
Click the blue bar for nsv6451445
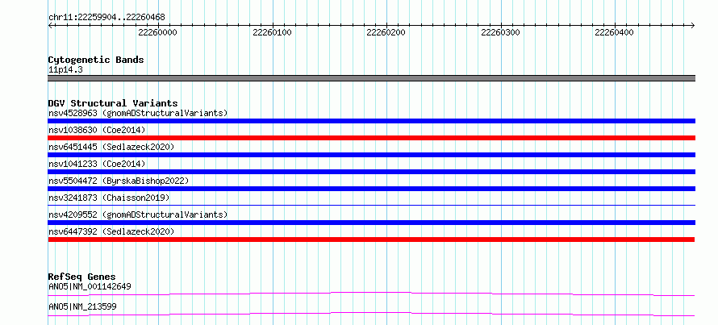(372, 155)
